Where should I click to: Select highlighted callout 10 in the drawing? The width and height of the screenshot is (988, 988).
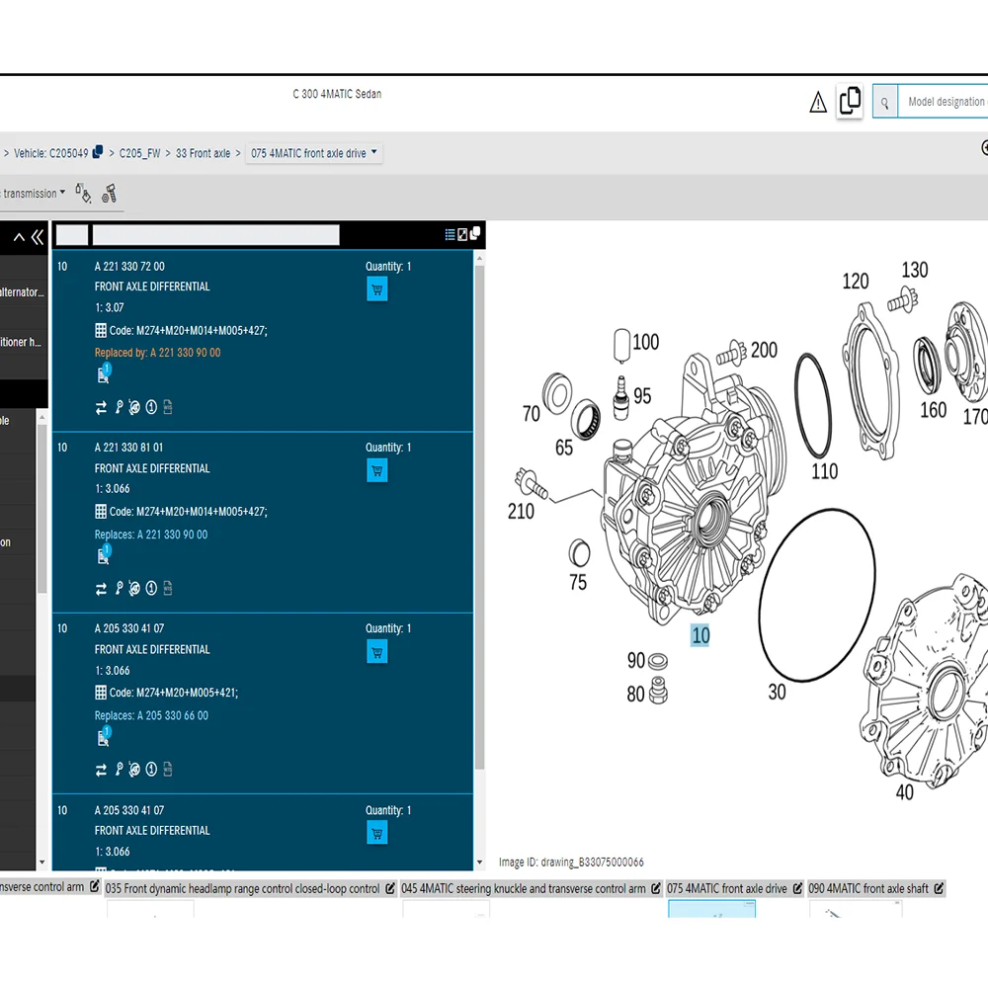pyautogui.click(x=700, y=635)
